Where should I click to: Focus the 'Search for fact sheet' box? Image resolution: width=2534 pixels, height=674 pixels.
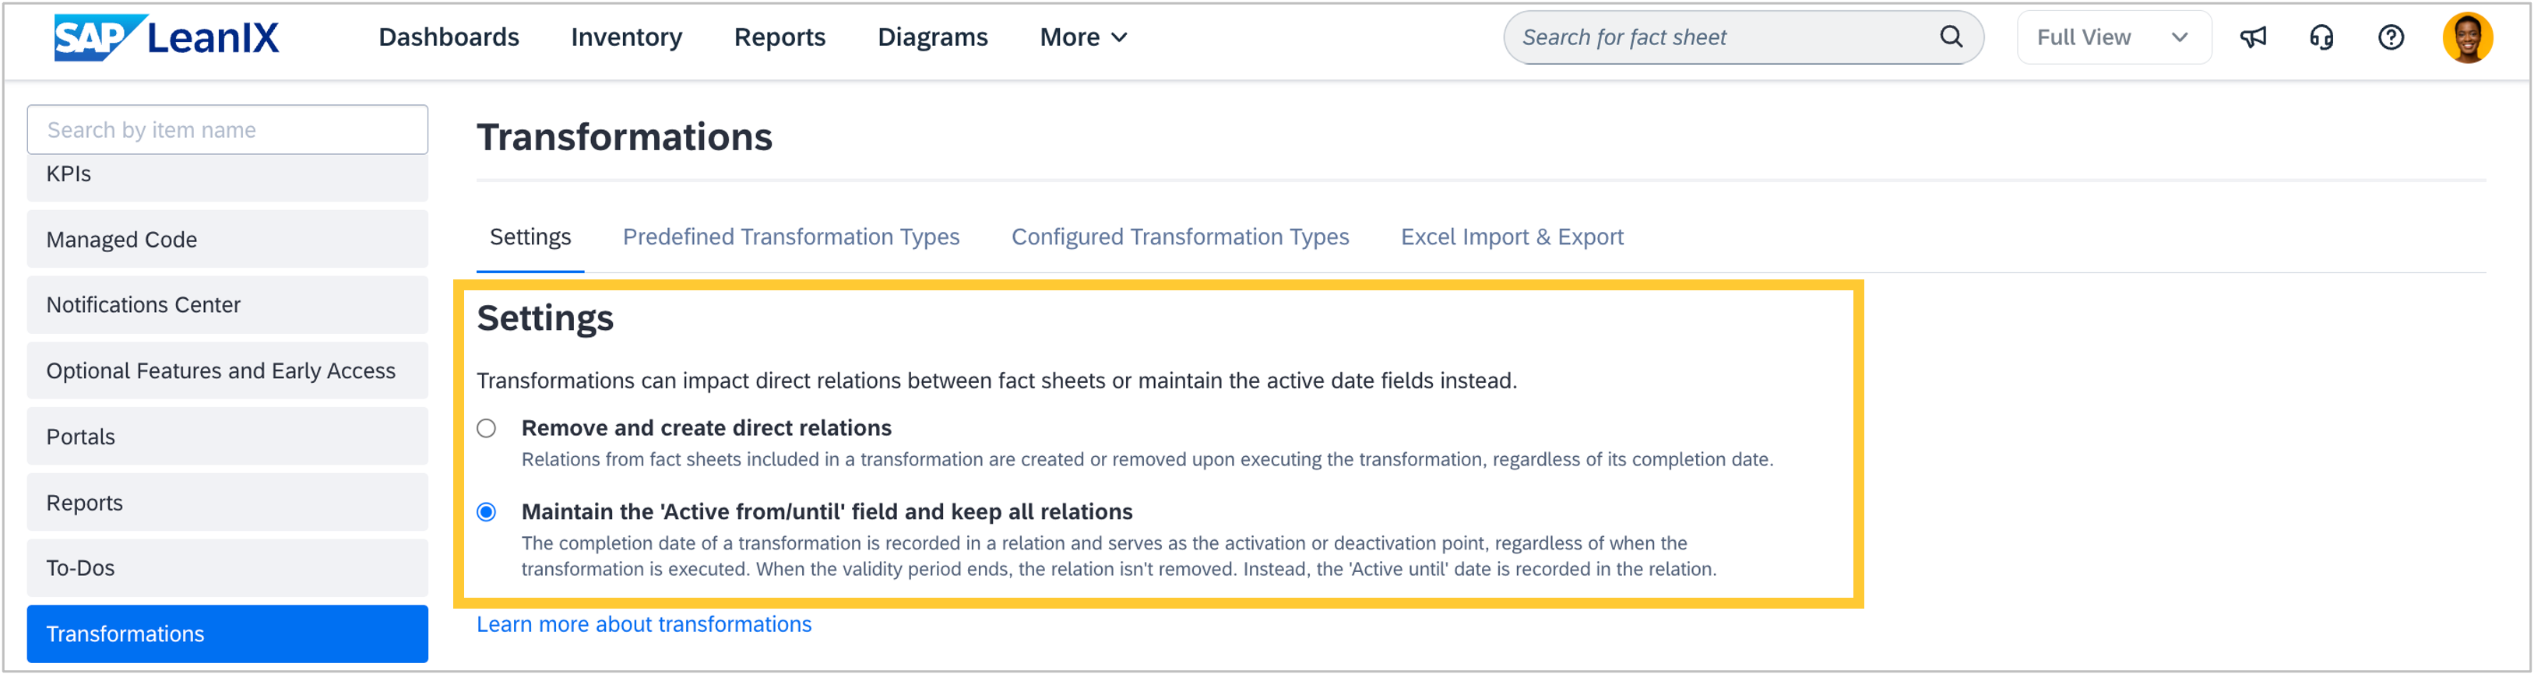pos(1722,37)
